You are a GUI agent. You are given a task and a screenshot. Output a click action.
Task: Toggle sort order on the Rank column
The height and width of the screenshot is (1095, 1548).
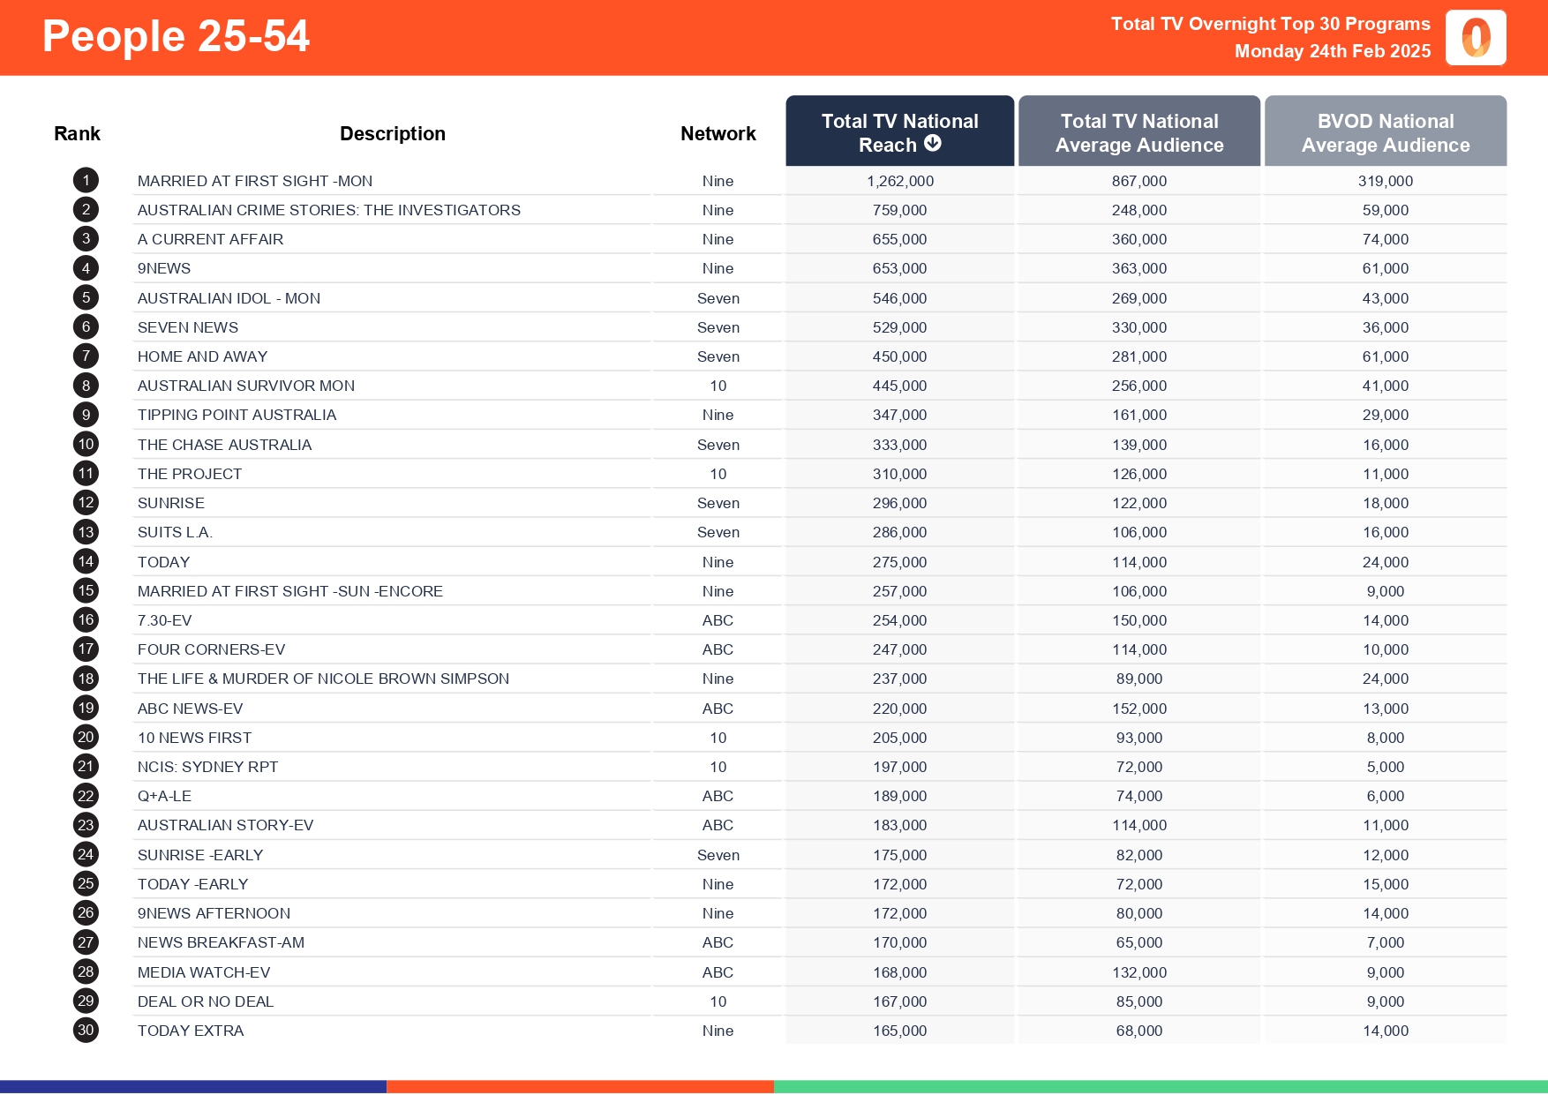tap(77, 132)
